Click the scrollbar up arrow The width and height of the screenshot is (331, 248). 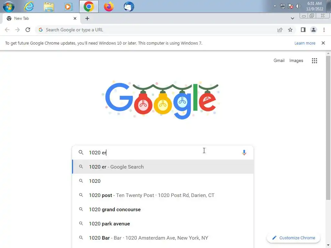(x=328, y=53)
